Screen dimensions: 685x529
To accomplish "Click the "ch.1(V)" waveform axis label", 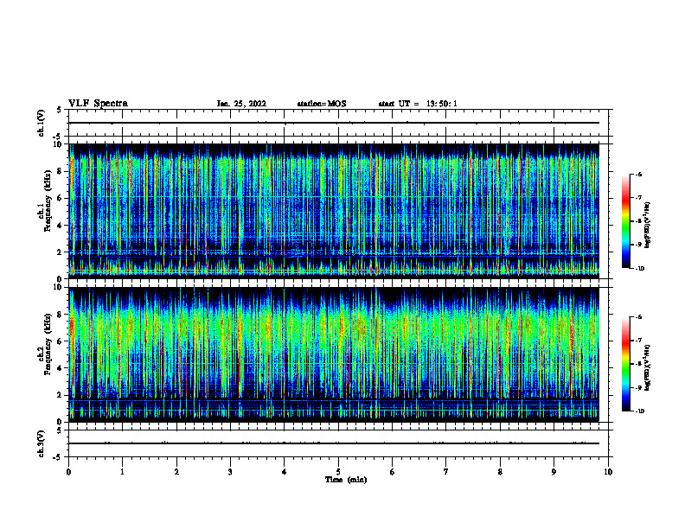I will (x=41, y=123).
